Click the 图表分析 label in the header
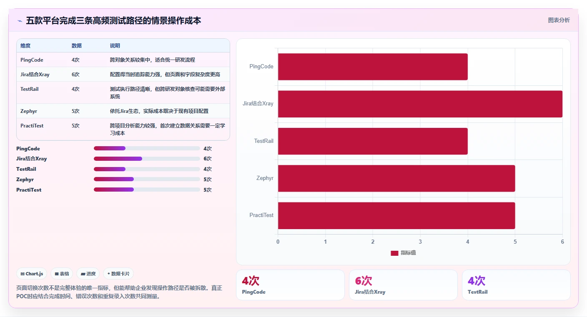Viewport: 587px width, 317px height. pos(559,20)
